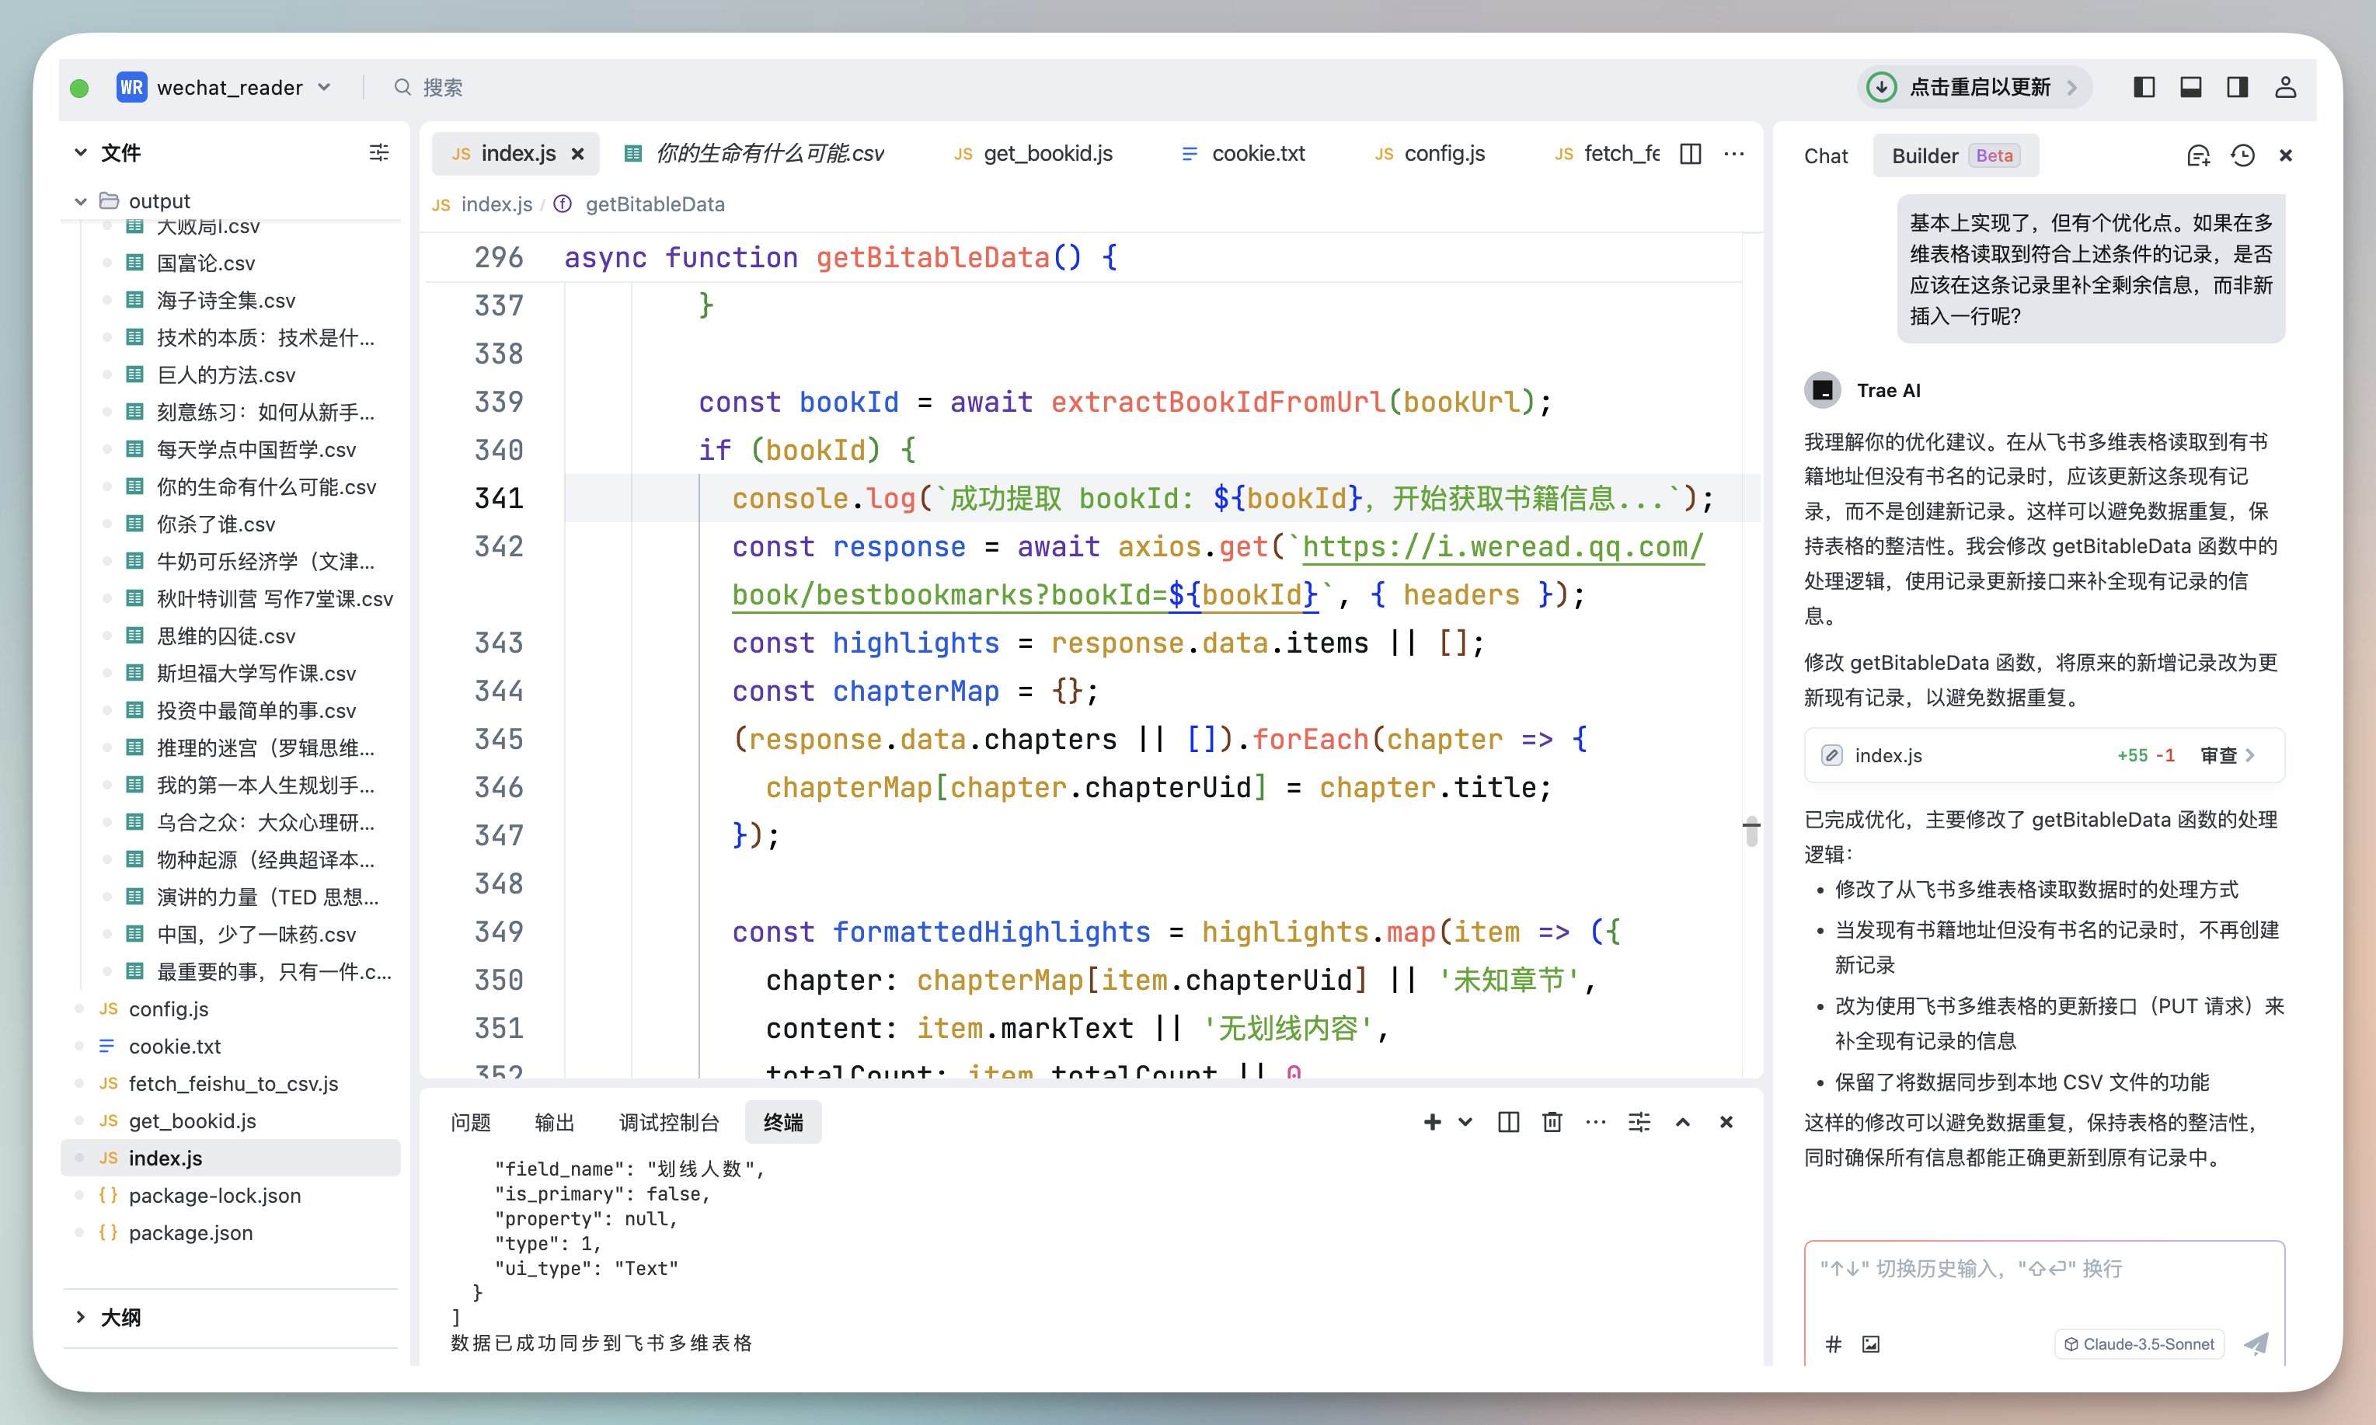The height and width of the screenshot is (1425, 2376).
Task: Switch to the Chat tab
Action: click(1825, 155)
